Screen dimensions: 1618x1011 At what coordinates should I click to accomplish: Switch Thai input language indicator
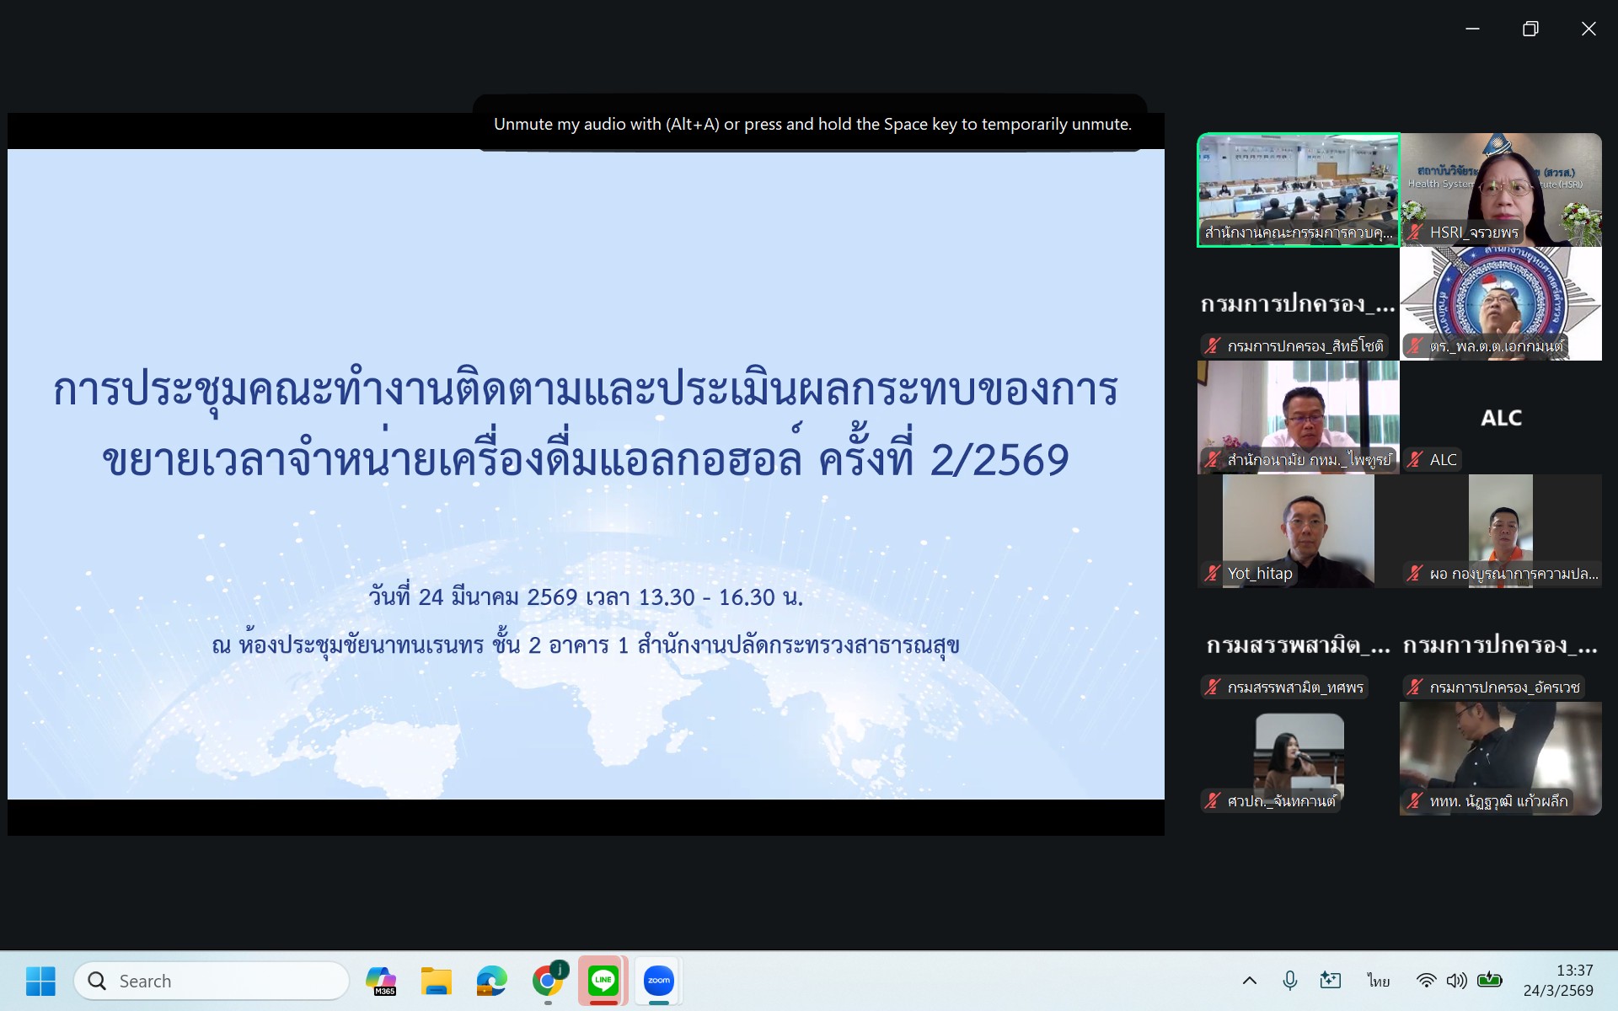[1379, 981]
